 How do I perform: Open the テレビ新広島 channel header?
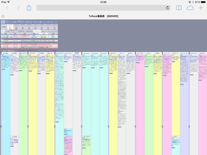(x=41, y=53)
